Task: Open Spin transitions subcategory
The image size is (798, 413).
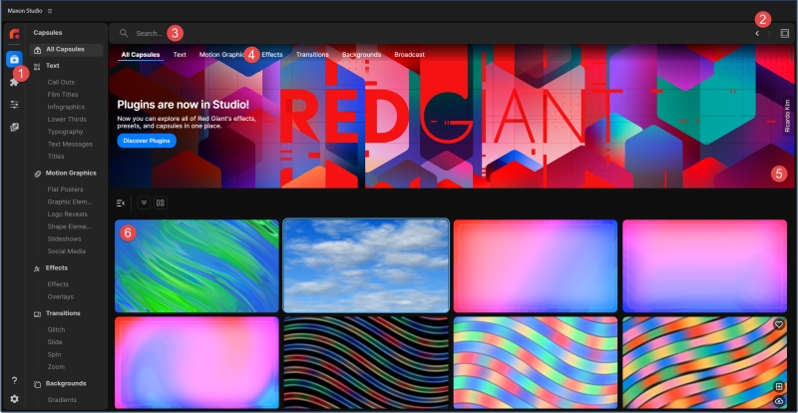Action: pos(54,354)
